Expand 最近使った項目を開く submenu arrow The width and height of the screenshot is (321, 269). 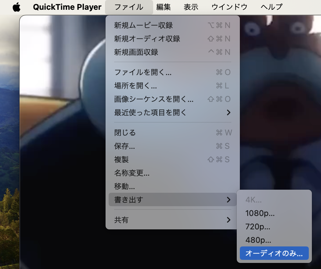pyautogui.click(x=229, y=113)
